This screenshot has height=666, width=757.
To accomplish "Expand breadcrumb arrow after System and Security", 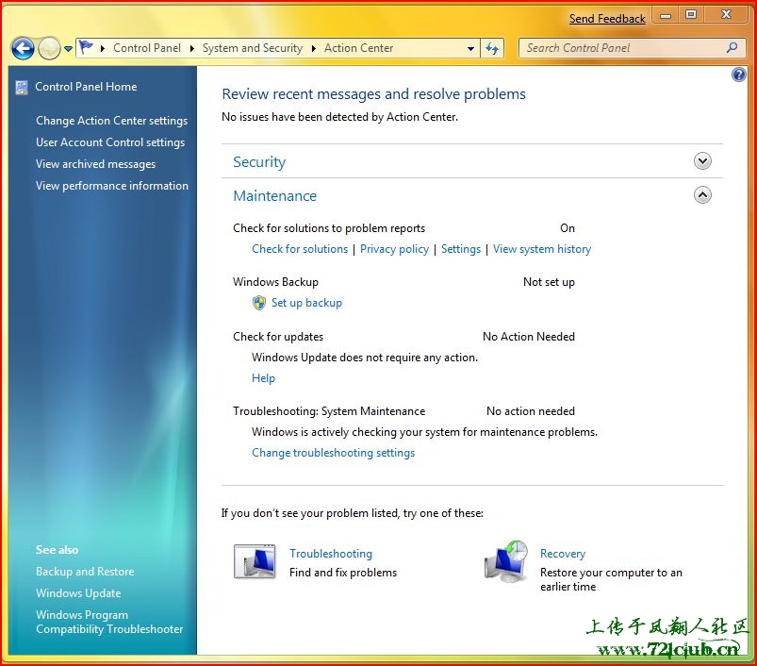I will (x=314, y=48).
